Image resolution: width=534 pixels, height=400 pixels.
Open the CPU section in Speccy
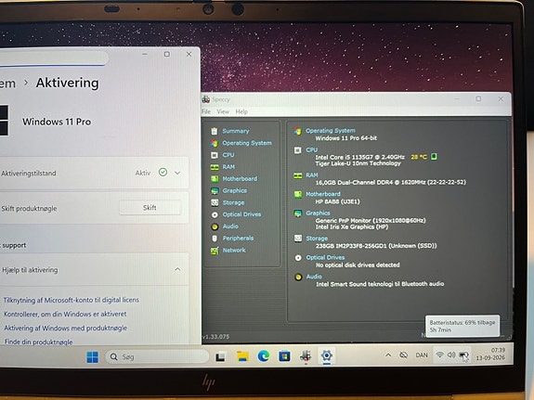(228, 155)
